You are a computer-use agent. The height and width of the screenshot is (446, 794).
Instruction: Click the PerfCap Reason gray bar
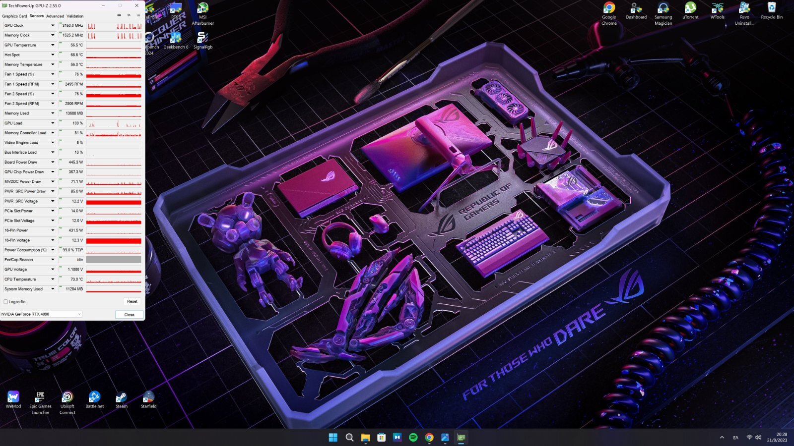click(x=114, y=260)
